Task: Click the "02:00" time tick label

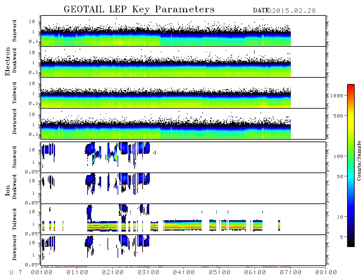Action: [x=113, y=273]
